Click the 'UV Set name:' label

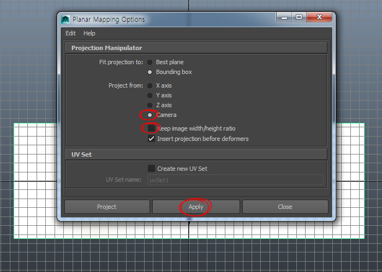[x=123, y=180]
